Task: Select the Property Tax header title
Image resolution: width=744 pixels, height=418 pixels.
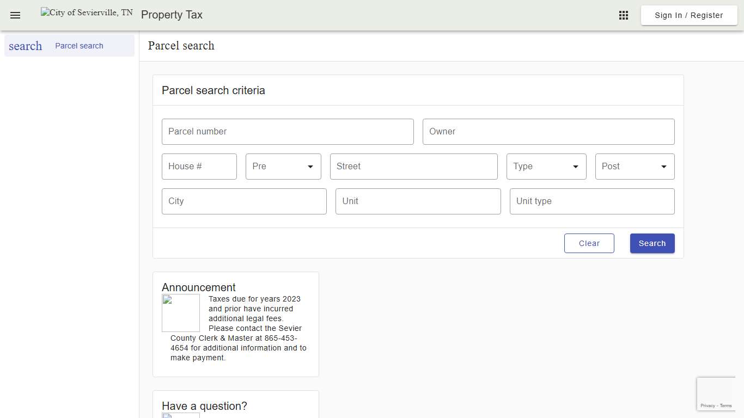Action: (172, 15)
